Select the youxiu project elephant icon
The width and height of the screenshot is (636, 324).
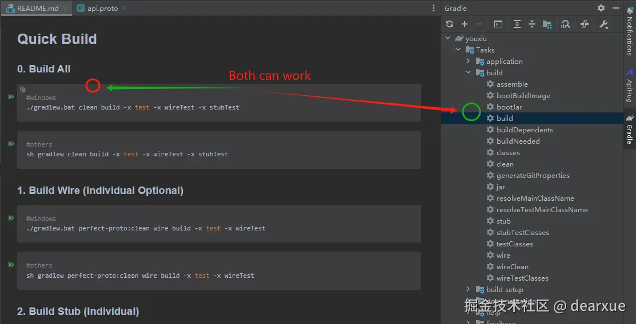(x=459, y=38)
